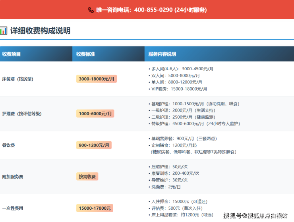Click the hotline number 400-855-0290

point(153,10)
